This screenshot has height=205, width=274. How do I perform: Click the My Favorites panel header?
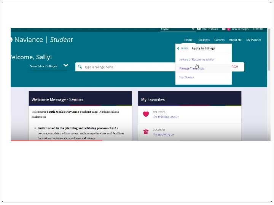(190, 98)
